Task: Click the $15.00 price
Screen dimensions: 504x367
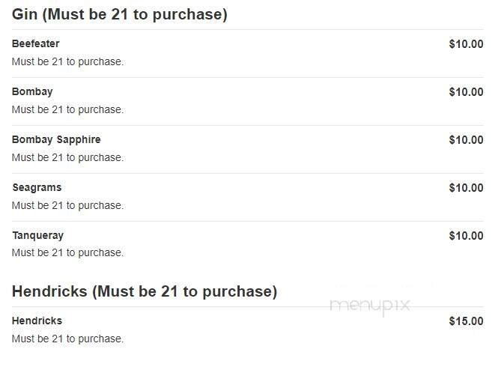Action: [x=466, y=321]
